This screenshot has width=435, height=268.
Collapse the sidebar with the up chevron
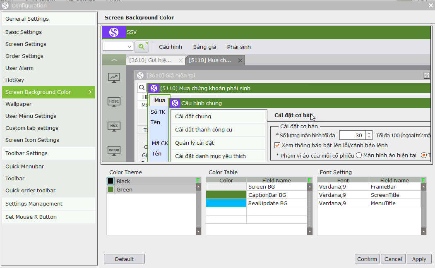[x=114, y=60]
